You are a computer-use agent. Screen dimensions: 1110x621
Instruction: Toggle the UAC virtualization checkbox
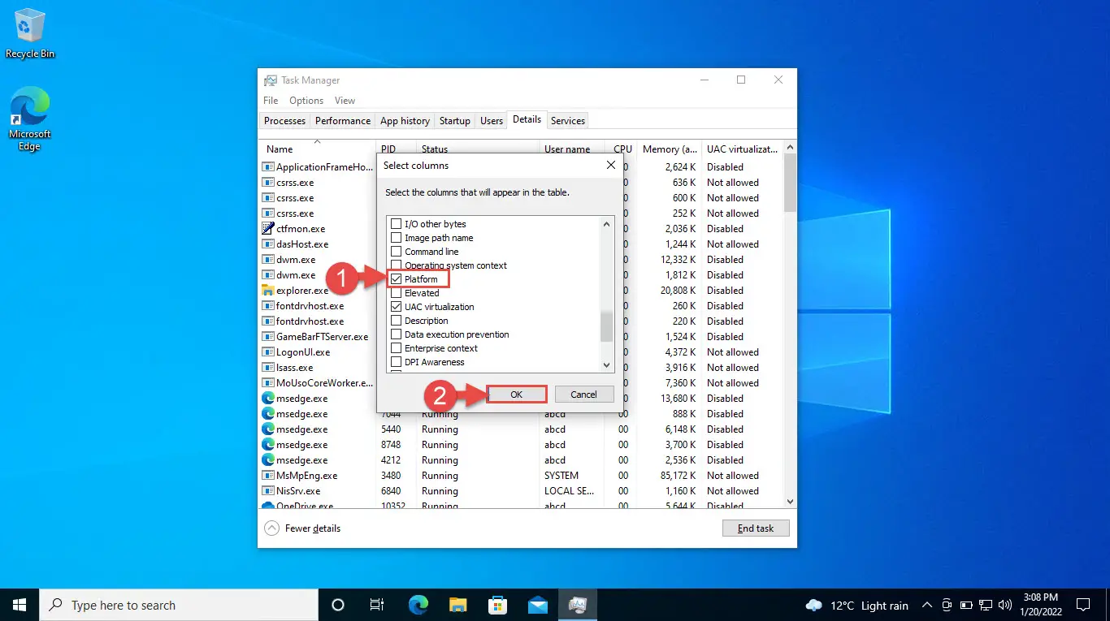[397, 307]
